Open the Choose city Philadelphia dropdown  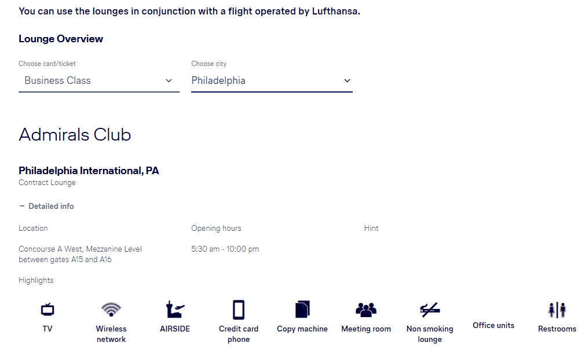[272, 80]
